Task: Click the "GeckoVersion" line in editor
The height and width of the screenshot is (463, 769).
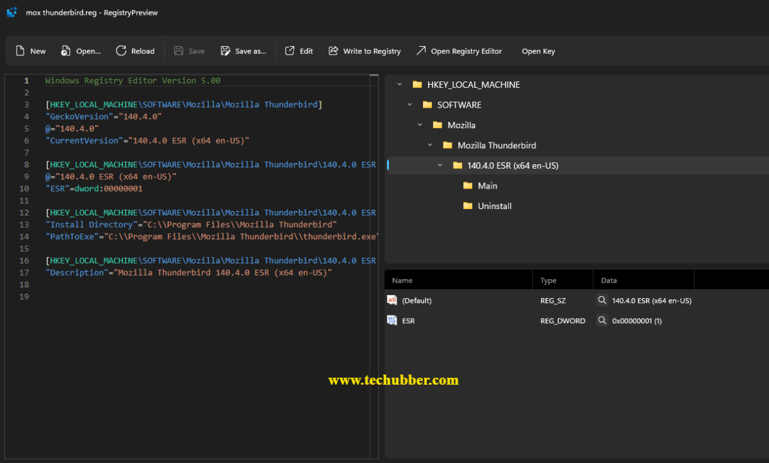Action: tap(103, 117)
